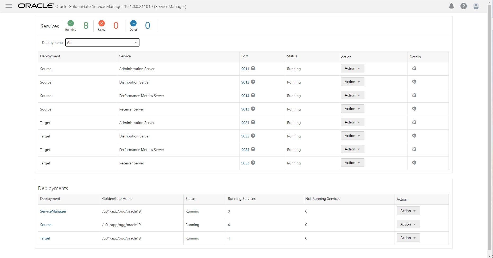Open details gear for Source Performance Metrics Server
This screenshot has height=258, width=493.
(x=414, y=95)
